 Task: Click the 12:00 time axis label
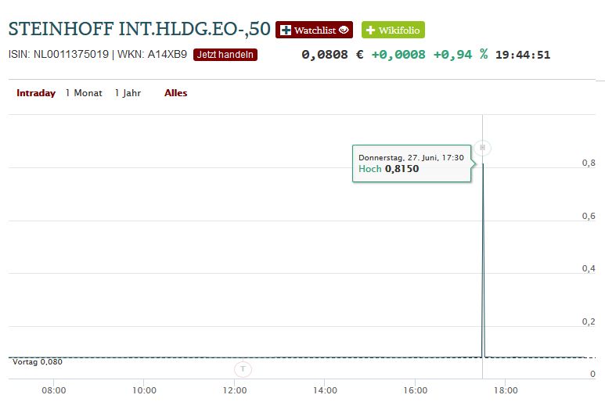point(235,390)
